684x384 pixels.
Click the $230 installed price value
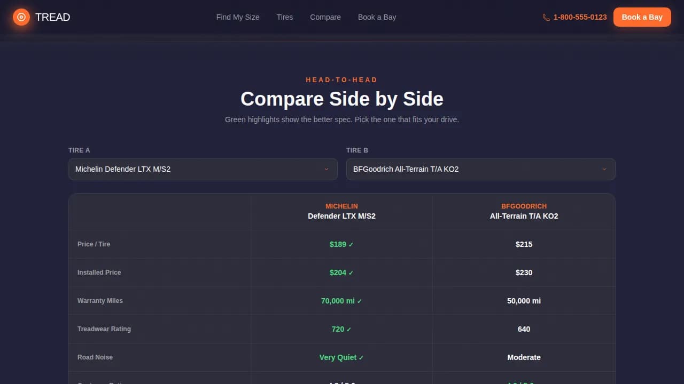click(524, 273)
